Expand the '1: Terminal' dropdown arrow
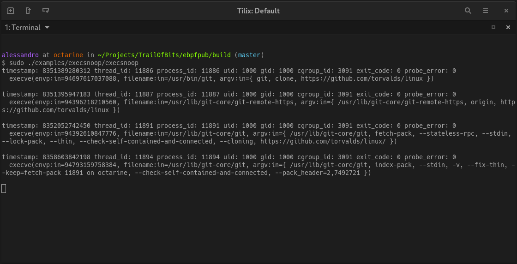This screenshot has width=517, height=264. point(47,27)
